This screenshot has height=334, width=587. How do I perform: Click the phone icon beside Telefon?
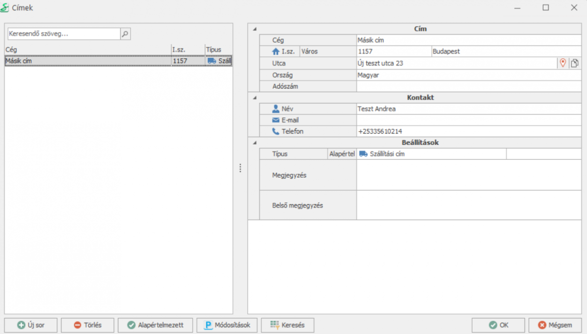pyautogui.click(x=276, y=131)
